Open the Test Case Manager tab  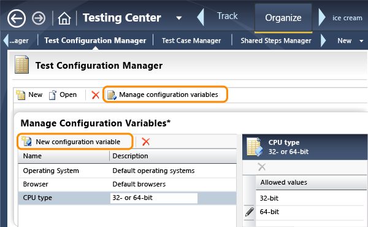point(191,40)
